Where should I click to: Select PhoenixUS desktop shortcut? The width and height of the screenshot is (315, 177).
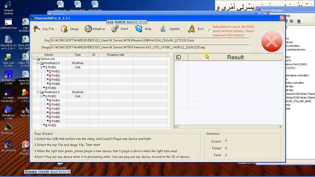8,129
